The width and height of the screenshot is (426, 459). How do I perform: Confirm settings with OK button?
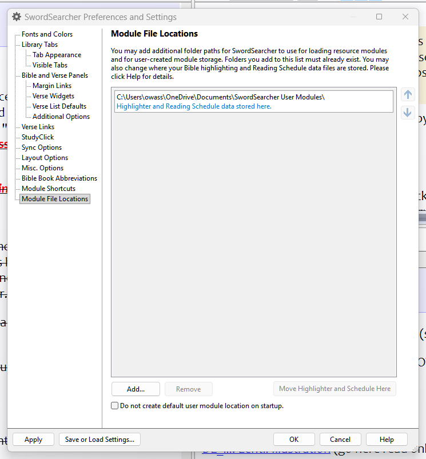(294, 440)
